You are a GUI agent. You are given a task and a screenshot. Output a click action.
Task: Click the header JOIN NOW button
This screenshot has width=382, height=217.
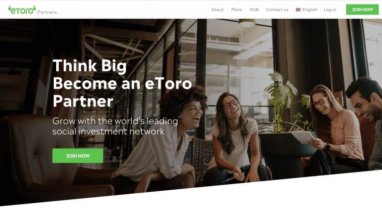(362, 9)
